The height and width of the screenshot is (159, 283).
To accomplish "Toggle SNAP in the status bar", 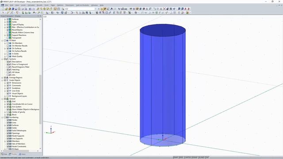I will pos(176,158).
